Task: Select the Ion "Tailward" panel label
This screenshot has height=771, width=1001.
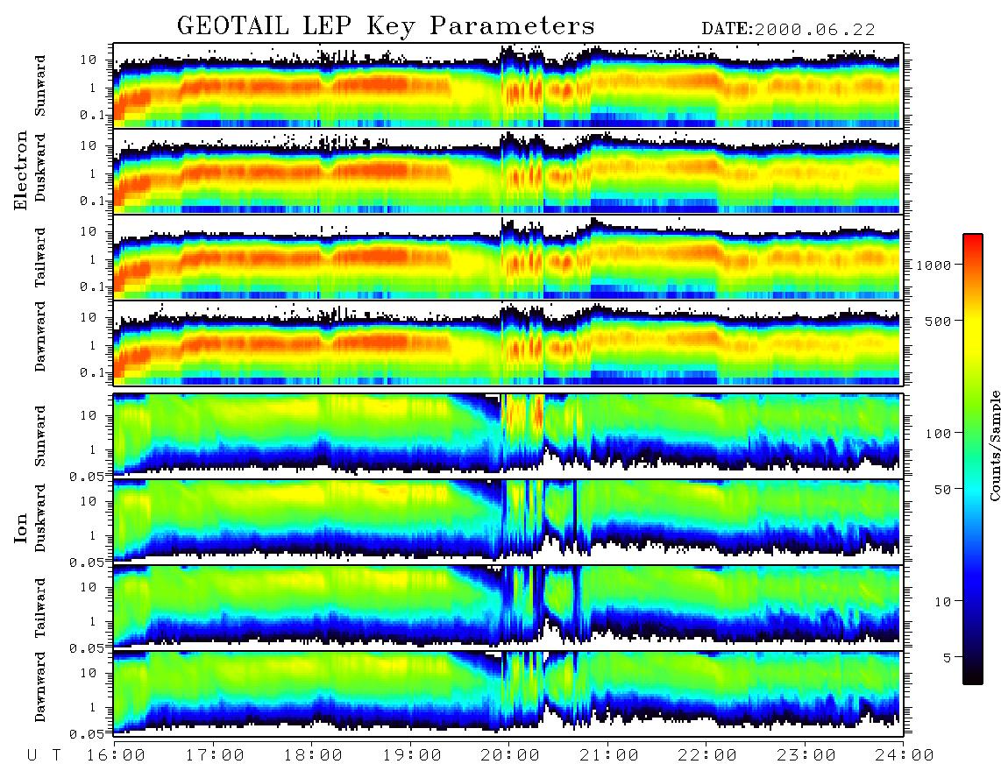Action: coord(40,608)
